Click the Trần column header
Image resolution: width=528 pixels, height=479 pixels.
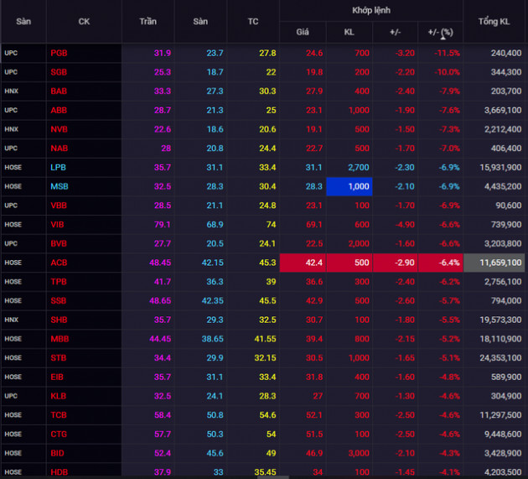148,22
